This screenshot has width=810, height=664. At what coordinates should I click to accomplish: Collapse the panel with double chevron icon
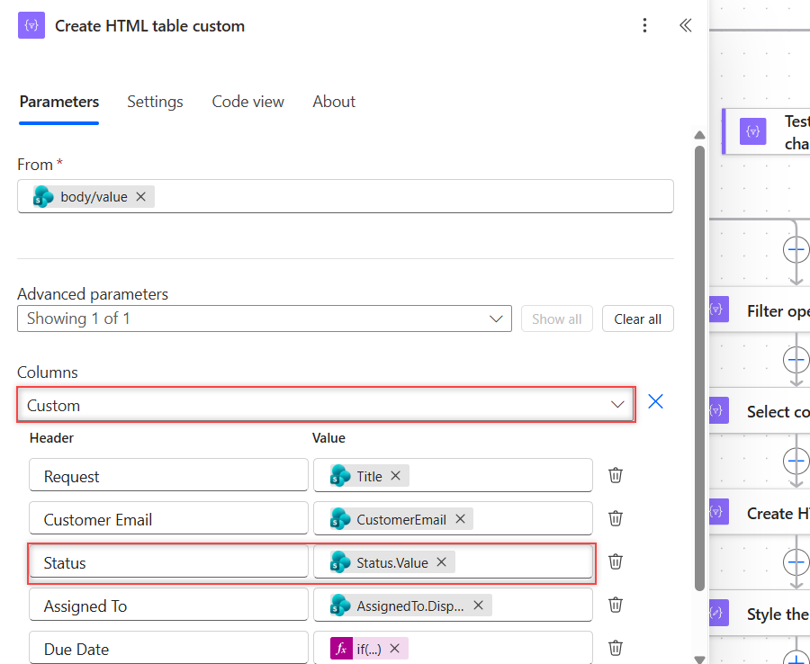685,25
